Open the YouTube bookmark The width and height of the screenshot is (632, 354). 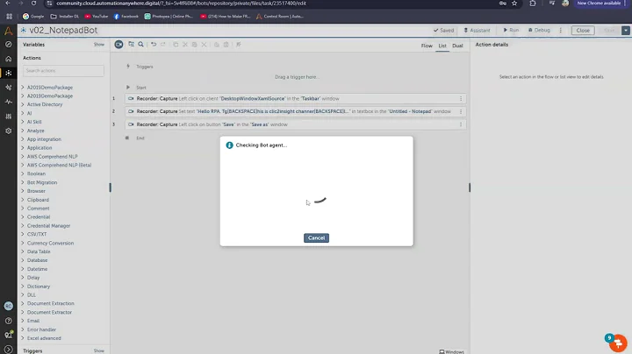coord(97,17)
